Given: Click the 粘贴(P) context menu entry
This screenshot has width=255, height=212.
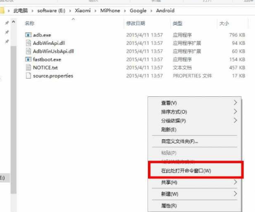Looking at the screenshot, I should (x=195, y=153).
